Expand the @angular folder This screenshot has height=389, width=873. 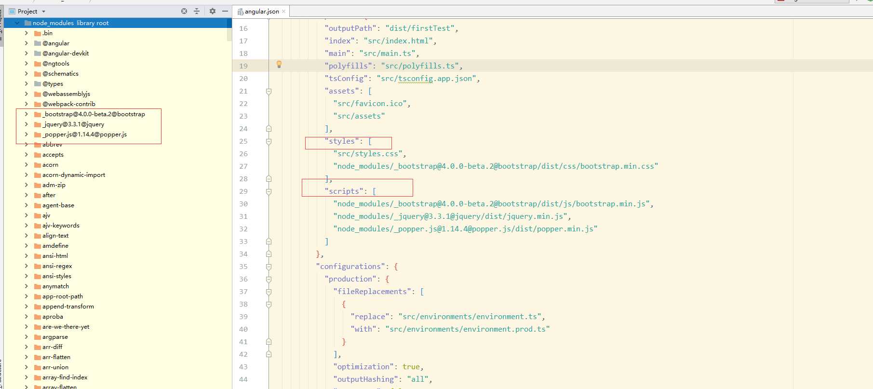click(27, 43)
